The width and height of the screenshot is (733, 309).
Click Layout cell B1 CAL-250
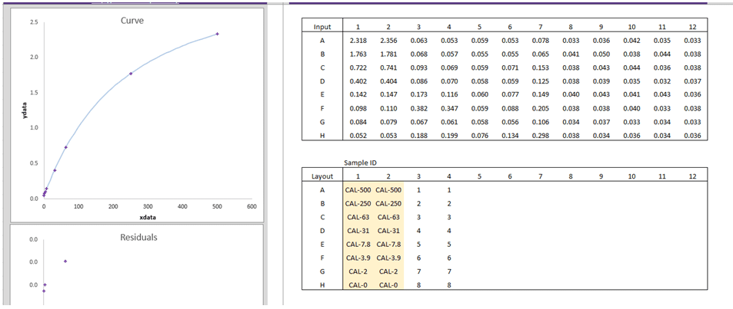click(358, 203)
